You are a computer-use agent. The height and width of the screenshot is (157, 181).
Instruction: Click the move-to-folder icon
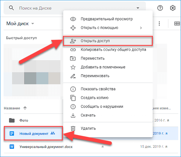point(73,59)
